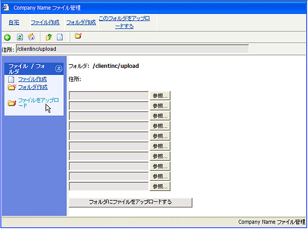Image resolution: width=308 pixels, height=229 pixels.
Task: Click the eighth 参照... browse button
Action: coord(160,166)
